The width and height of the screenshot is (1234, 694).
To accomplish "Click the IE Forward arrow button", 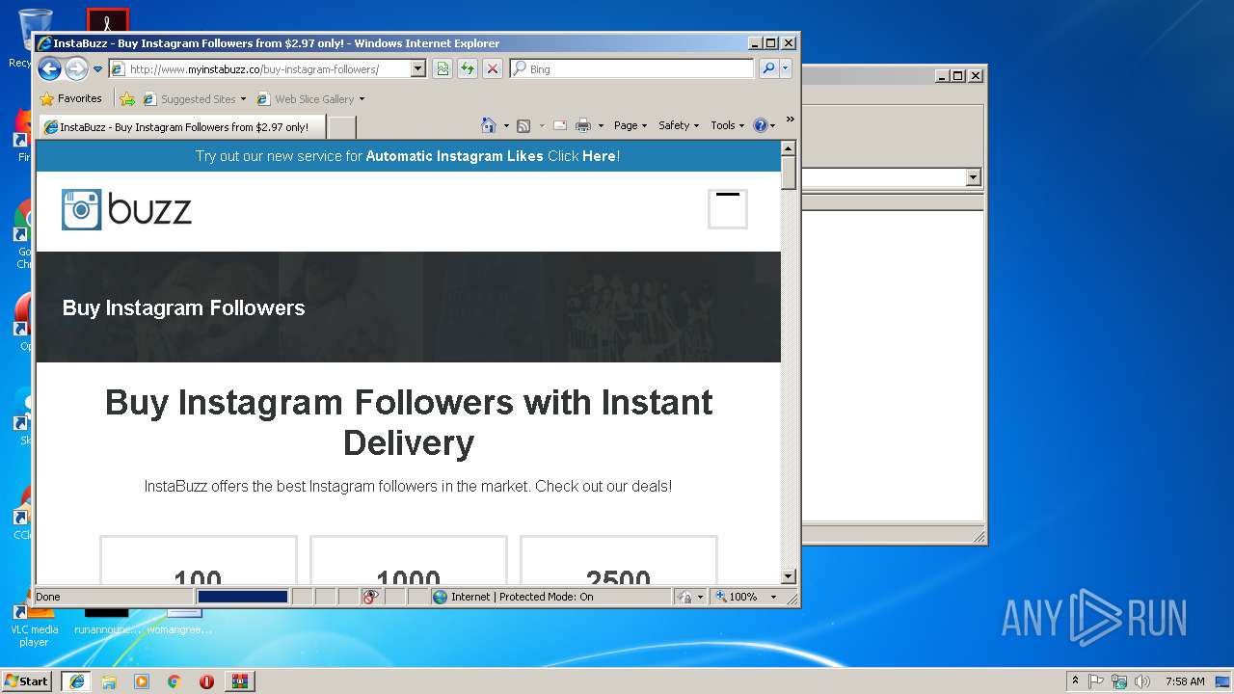I will [x=76, y=68].
